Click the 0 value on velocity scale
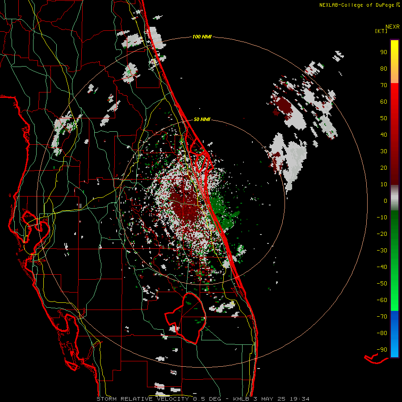The width and height of the screenshot is (402, 402). [385, 201]
